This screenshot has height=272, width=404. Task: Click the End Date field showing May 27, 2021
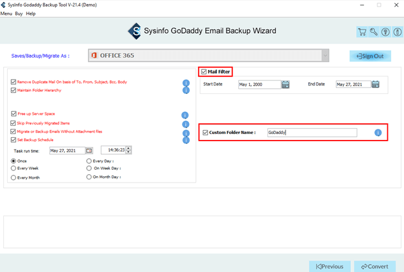(353, 84)
